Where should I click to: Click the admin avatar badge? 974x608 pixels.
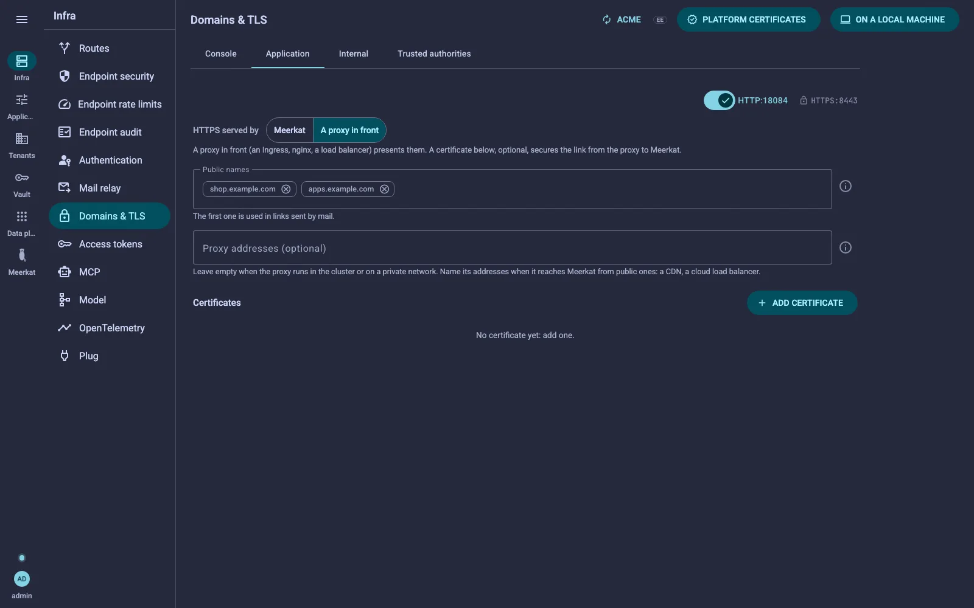click(22, 579)
